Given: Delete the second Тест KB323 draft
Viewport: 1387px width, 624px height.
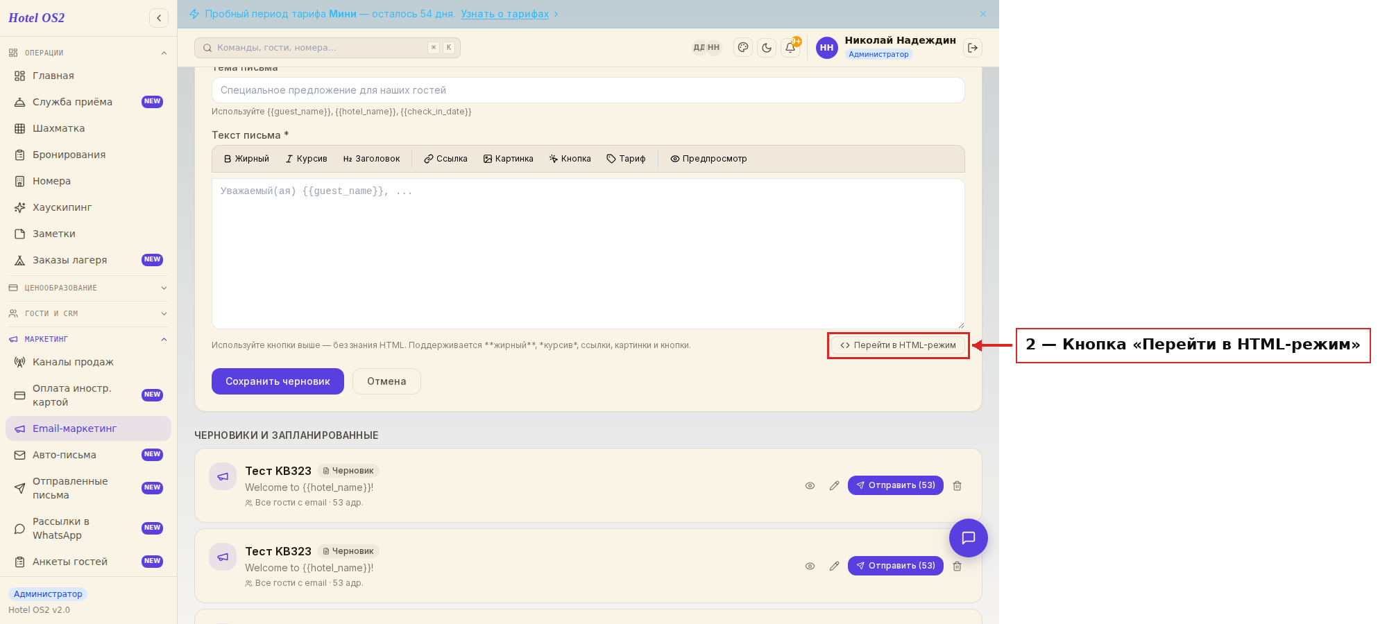Looking at the screenshot, I should tap(957, 566).
